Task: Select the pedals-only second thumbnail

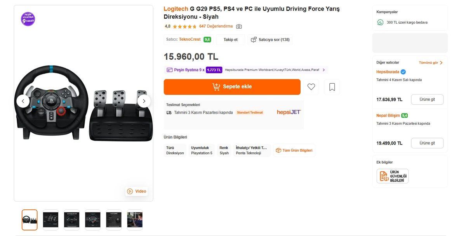Action: pyautogui.click(x=50, y=220)
